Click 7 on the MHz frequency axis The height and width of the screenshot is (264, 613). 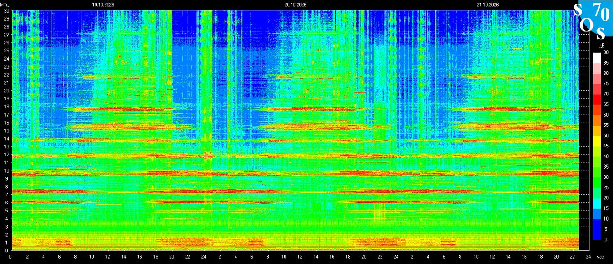point(8,195)
